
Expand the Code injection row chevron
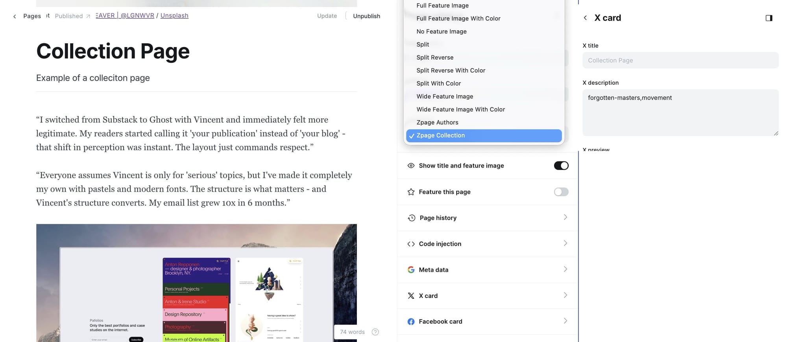click(565, 243)
